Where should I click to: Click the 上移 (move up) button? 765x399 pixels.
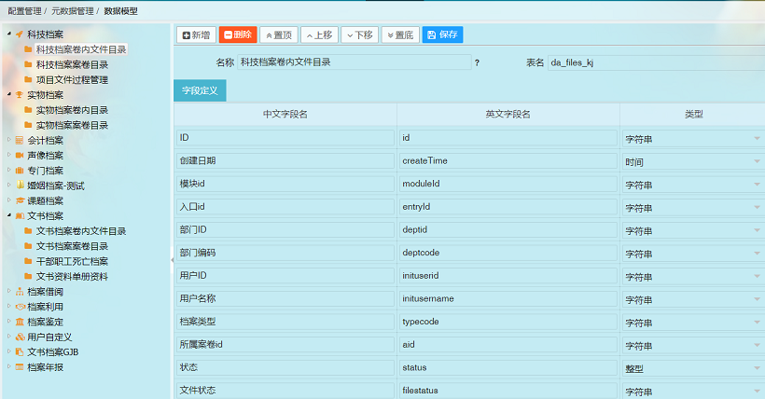318,34
